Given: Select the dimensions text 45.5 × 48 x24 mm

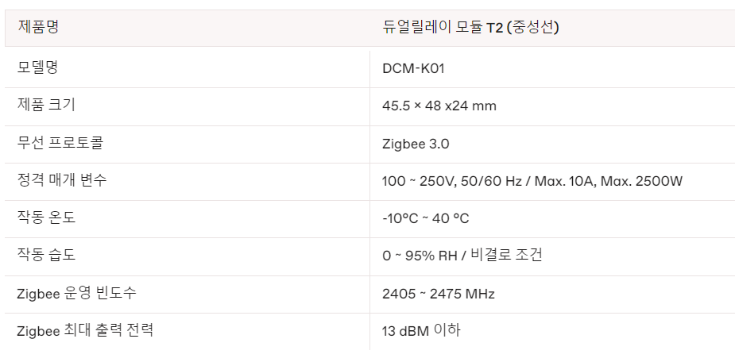Looking at the screenshot, I should (439, 106).
